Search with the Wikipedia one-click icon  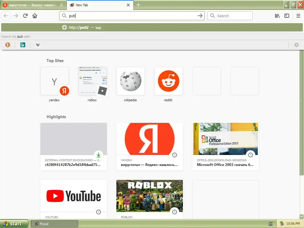pyautogui.click(x=38, y=45)
